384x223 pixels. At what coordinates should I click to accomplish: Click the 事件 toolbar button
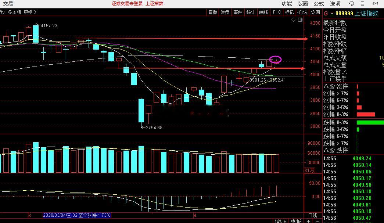(x=238, y=12)
